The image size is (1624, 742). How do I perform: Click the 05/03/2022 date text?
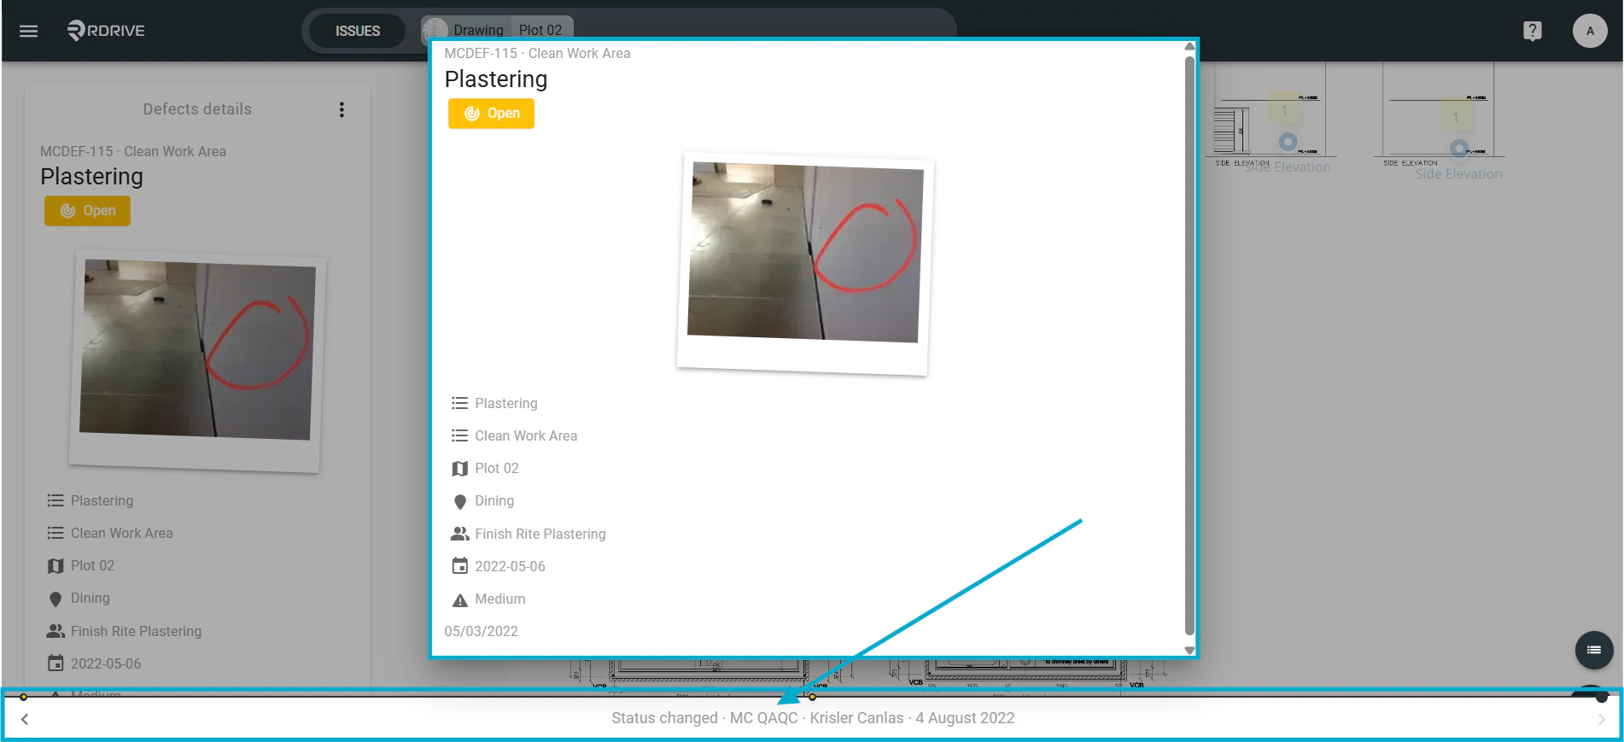[x=481, y=631]
